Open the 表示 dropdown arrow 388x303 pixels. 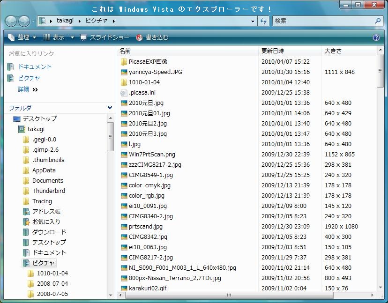[72, 37]
